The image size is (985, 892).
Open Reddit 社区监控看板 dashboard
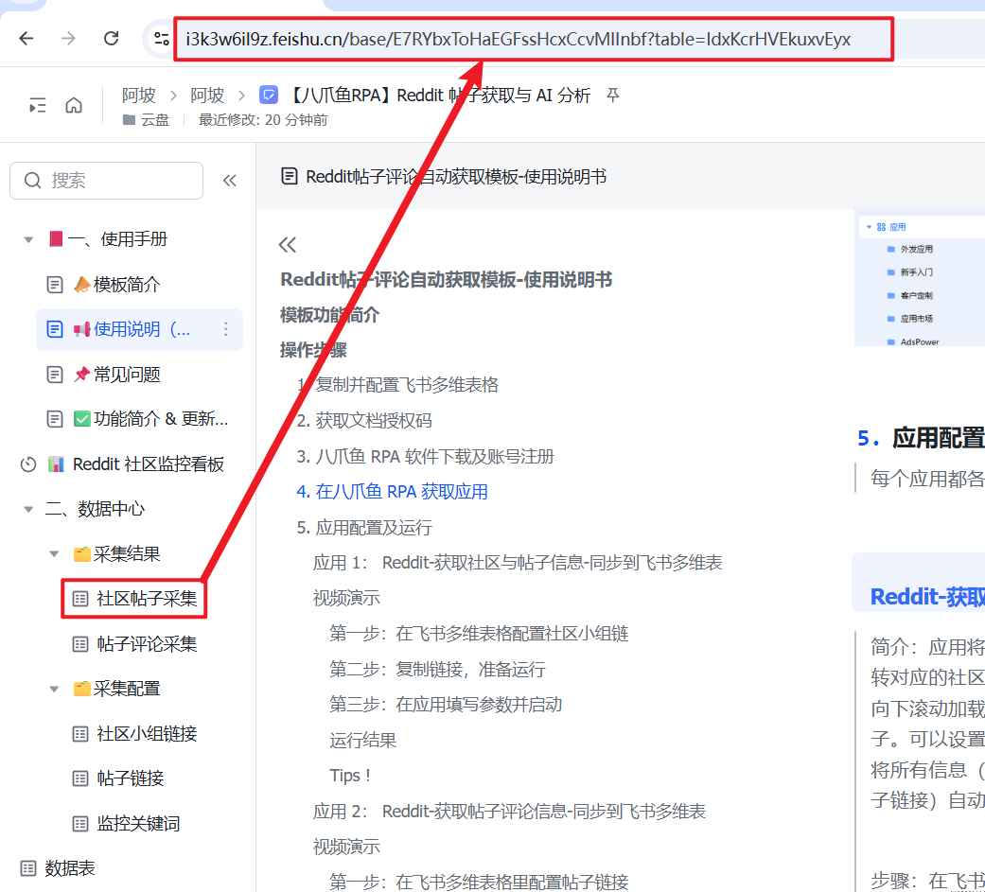[148, 464]
